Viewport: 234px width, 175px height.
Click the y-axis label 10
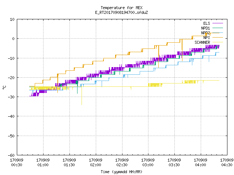coord(12,19)
